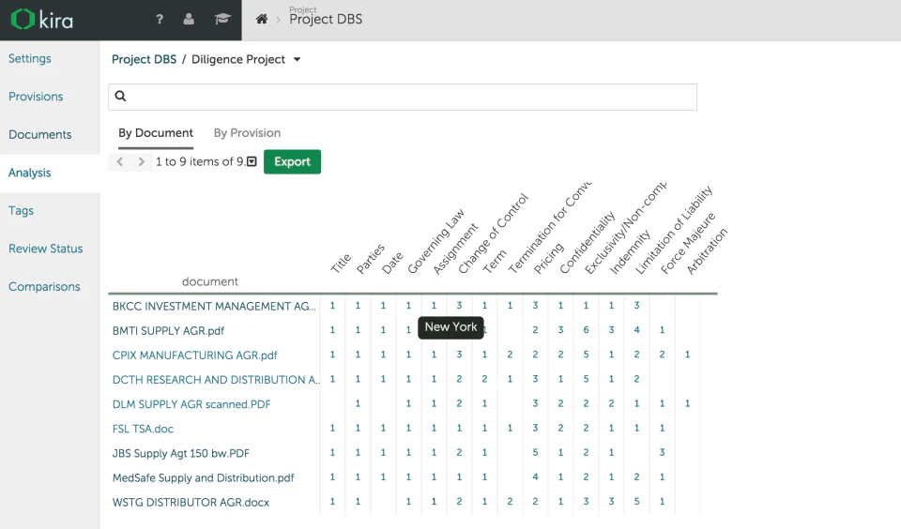The image size is (901, 529).
Task: Expand the Diligence Project dropdown
Action: pyautogui.click(x=298, y=60)
